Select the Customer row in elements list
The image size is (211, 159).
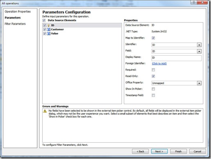tap(82, 30)
